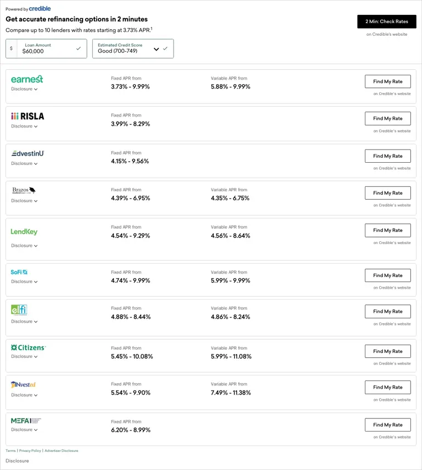Image resolution: width=422 pixels, height=470 pixels.
Task: Click the 2 Min: Check Rates button
Action: click(387, 21)
